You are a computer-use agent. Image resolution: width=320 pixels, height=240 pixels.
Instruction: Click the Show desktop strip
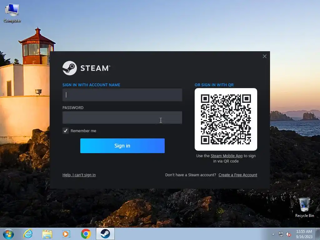(x=318, y=234)
